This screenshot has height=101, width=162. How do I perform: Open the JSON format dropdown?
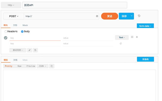tap(42, 66)
